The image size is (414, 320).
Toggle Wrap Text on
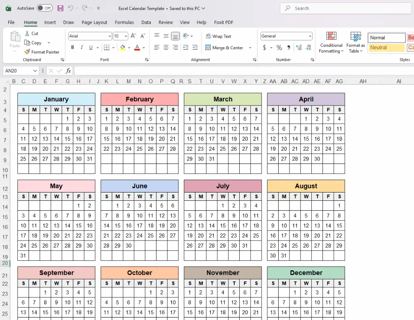pyautogui.click(x=219, y=36)
